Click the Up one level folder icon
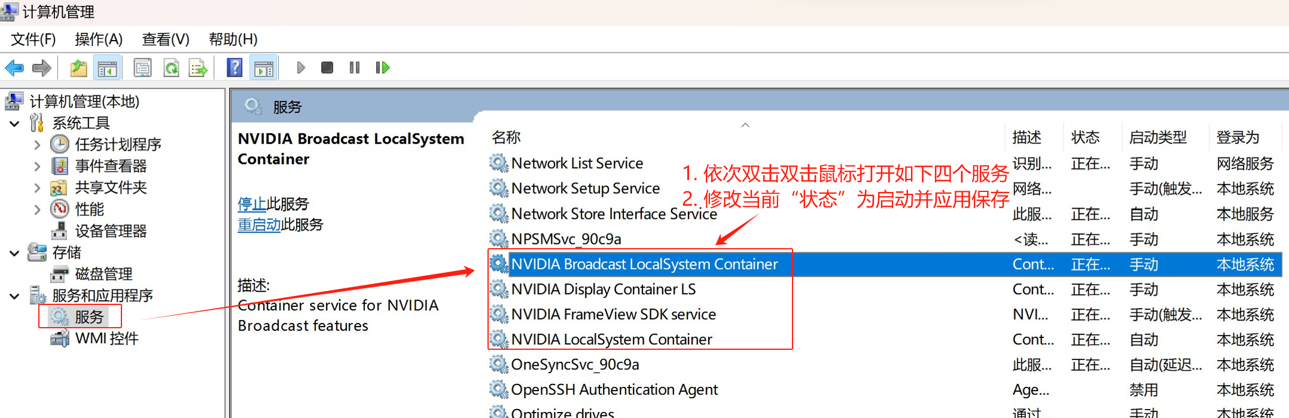Screen dimensions: 1289x418 point(78,68)
